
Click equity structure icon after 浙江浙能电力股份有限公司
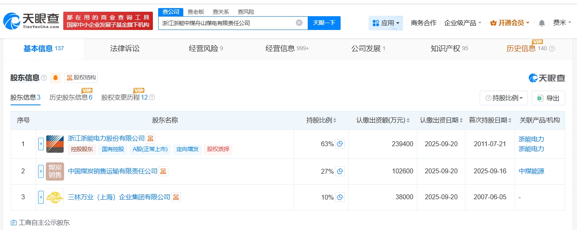pos(150,138)
